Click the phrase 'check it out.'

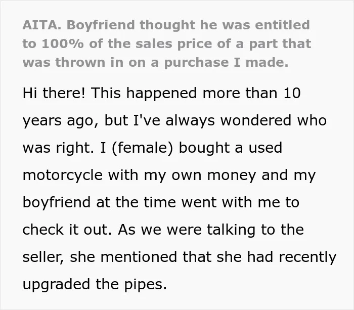[x=67, y=230]
